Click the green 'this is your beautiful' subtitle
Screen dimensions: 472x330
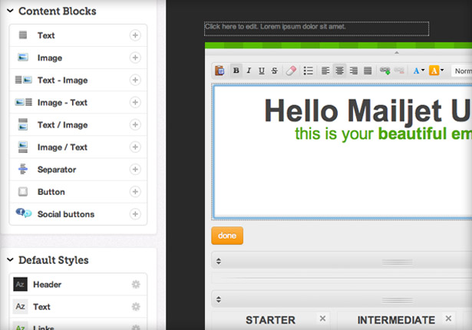[383, 134]
